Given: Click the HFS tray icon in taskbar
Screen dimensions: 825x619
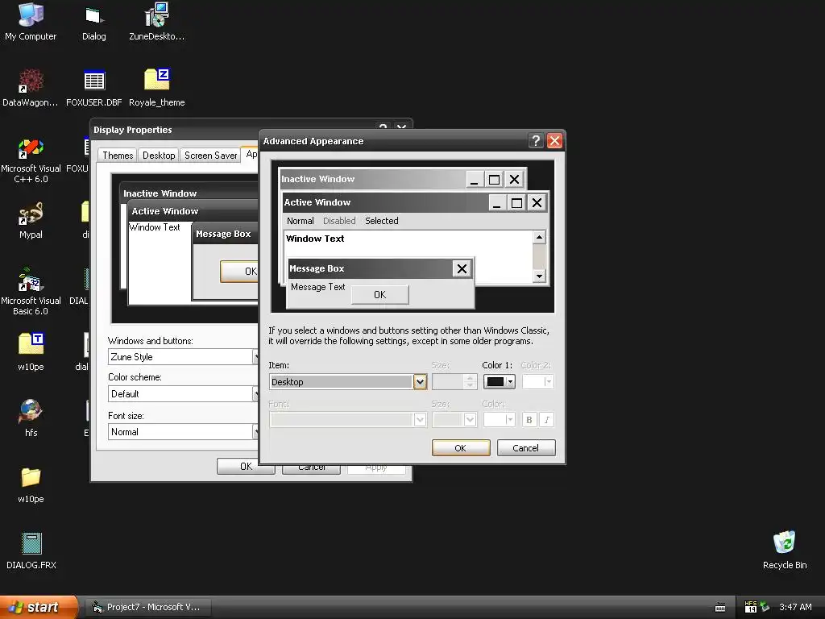Looking at the screenshot, I should (x=751, y=607).
